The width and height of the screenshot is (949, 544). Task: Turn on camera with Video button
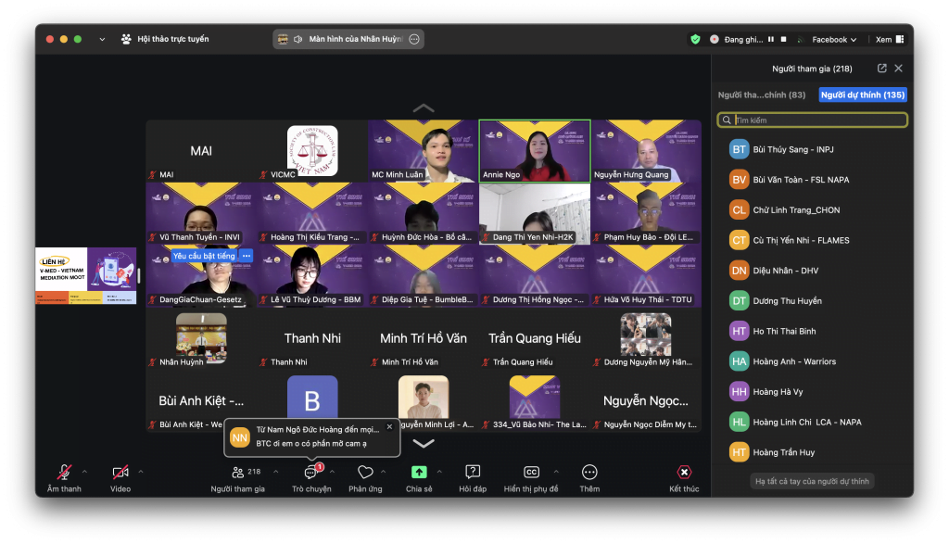(120, 473)
